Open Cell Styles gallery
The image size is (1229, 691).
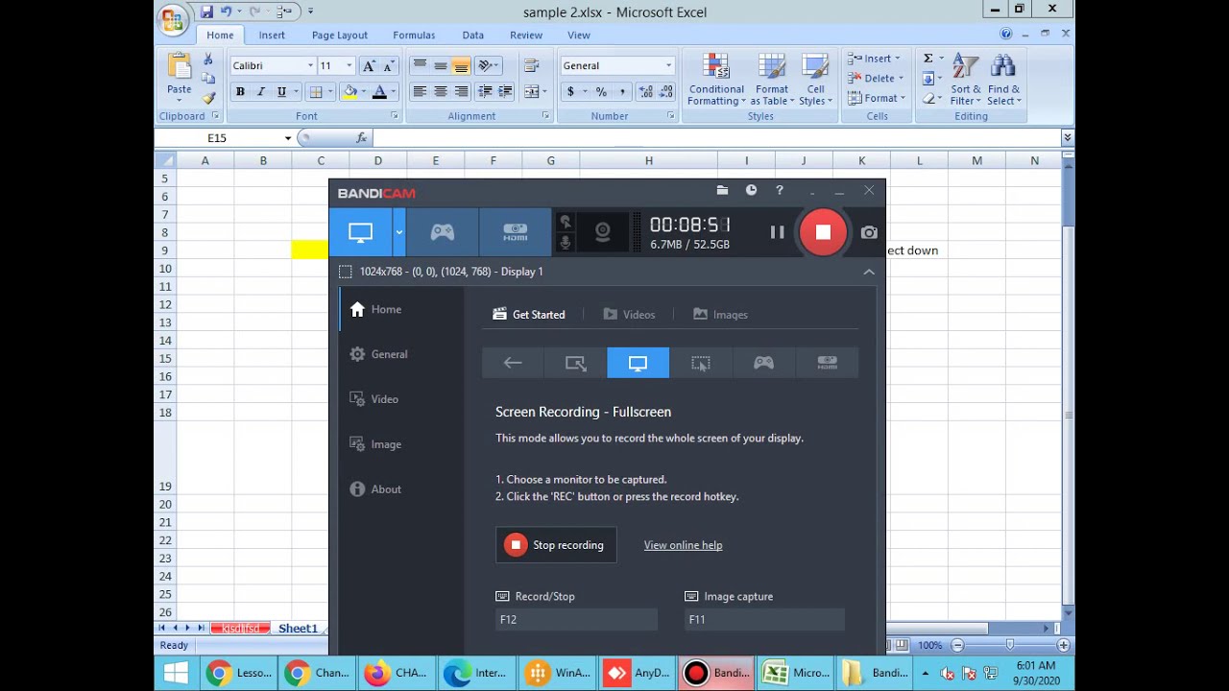(x=815, y=81)
